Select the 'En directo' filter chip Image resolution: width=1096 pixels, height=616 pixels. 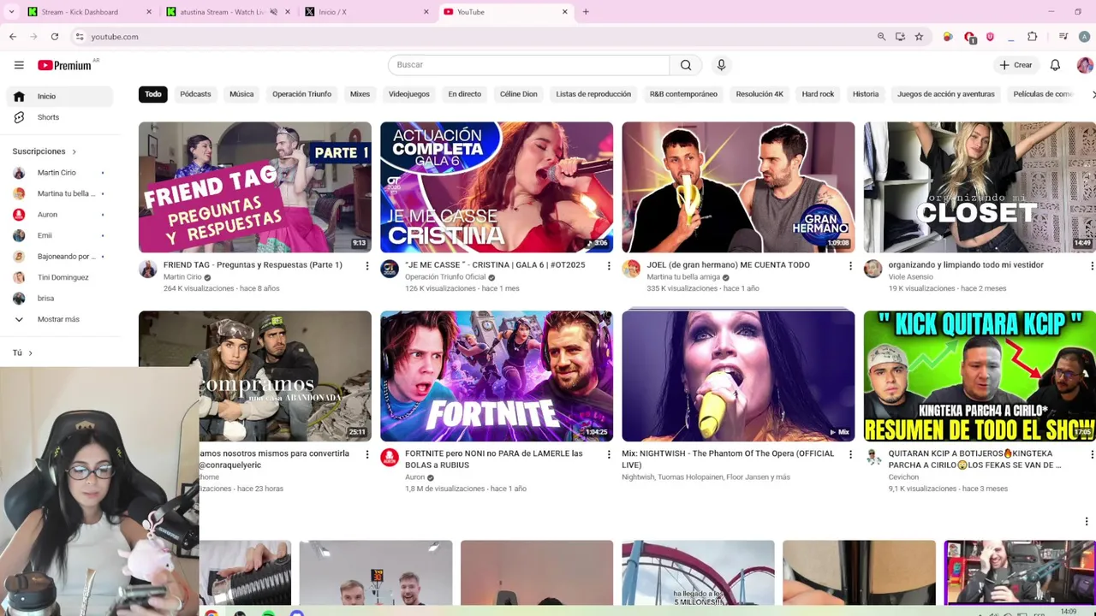[465, 94]
